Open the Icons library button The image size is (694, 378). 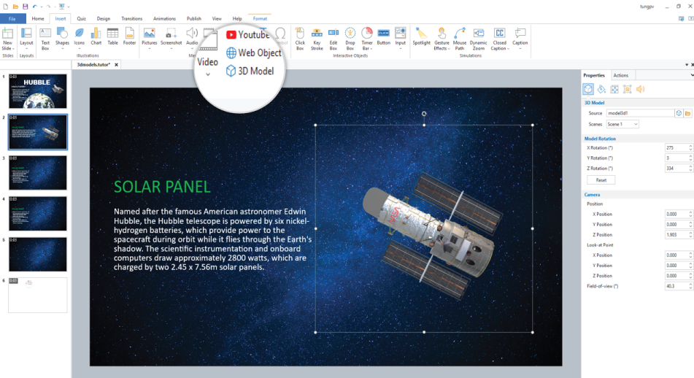[x=80, y=37]
